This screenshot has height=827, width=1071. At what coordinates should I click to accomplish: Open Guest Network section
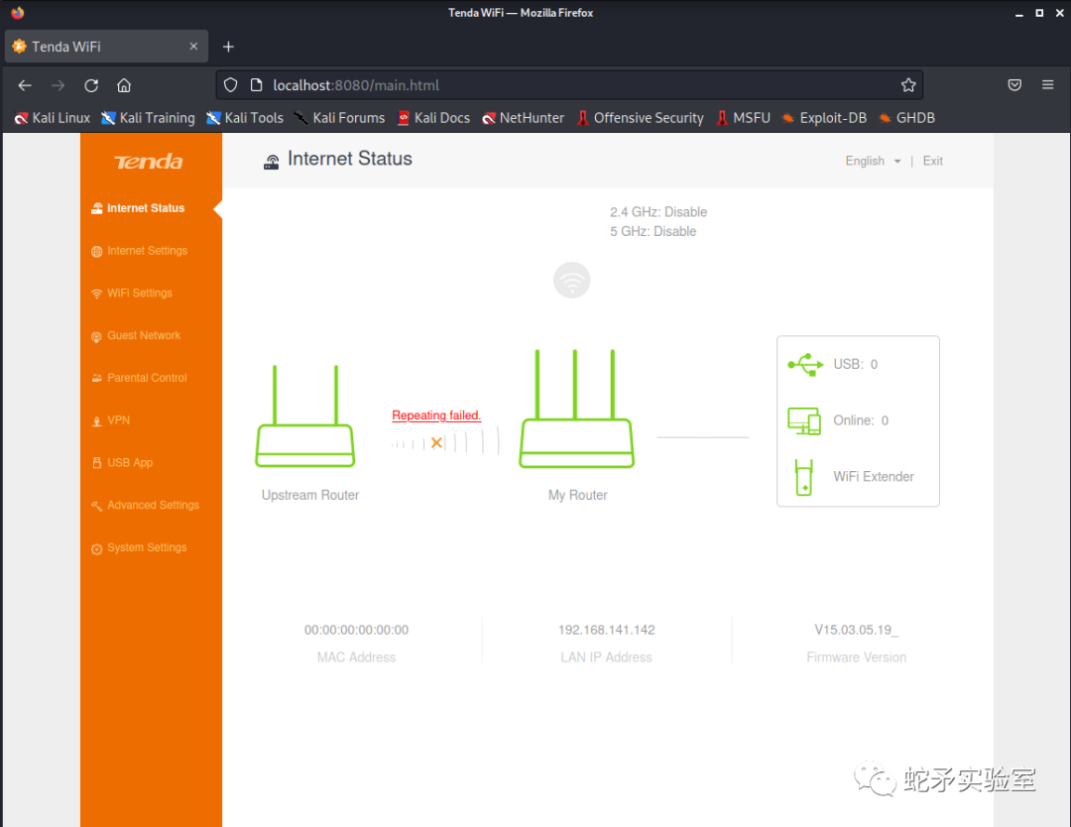(x=136, y=335)
